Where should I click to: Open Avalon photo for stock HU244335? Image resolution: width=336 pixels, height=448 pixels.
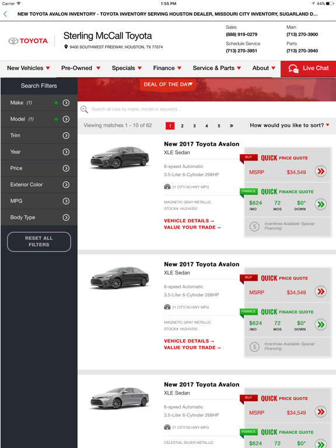point(120,278)
